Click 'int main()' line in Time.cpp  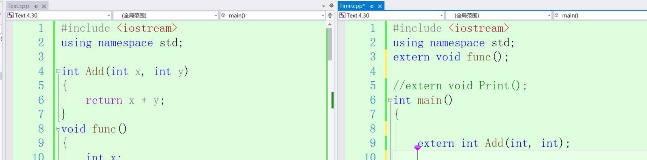point(423,100)
